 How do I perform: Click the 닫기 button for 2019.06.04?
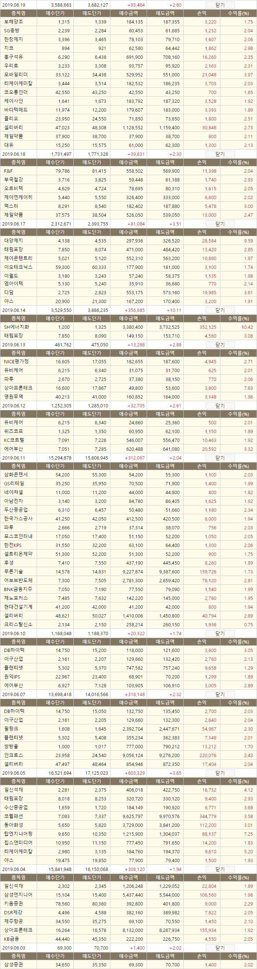[x=220, y=870]
